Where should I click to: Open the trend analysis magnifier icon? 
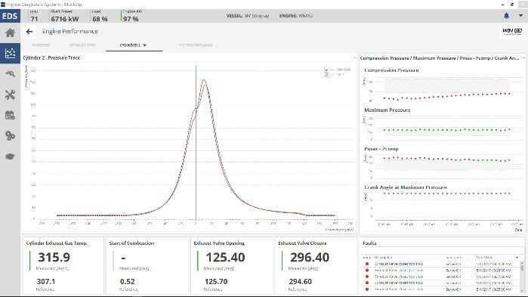pyautogui.click(x=10, y=74)
